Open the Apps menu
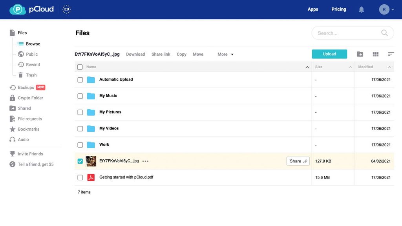Screen dimensions: 402x226 click(x=313, y=9)
